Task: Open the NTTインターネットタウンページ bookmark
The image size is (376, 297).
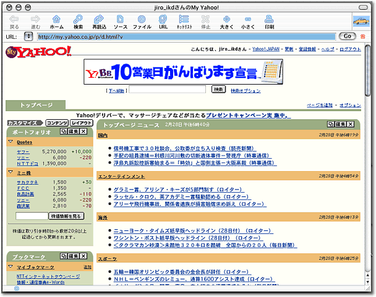Action: [x=48, y=277]
